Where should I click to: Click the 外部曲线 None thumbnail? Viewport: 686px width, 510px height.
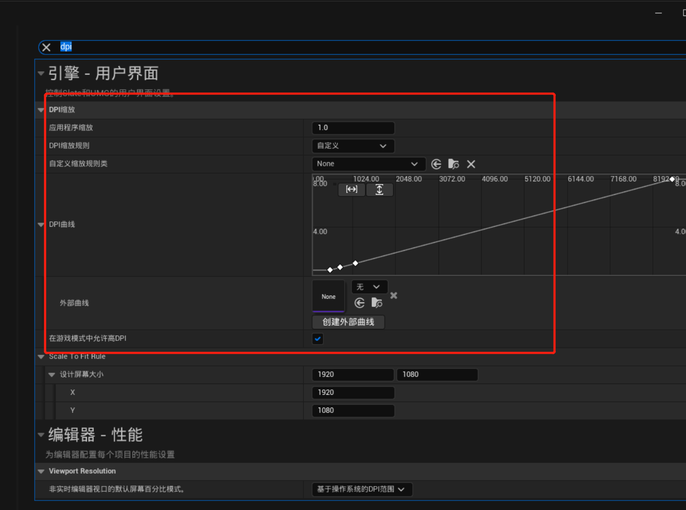click(x=329, y=297)
